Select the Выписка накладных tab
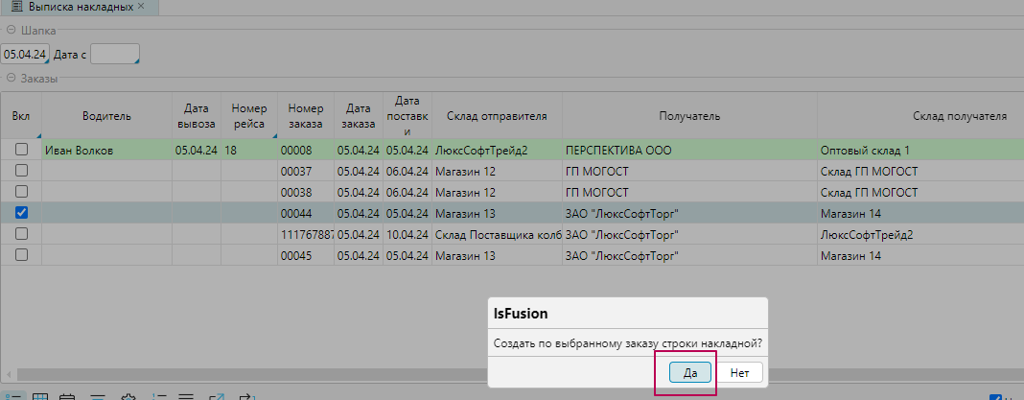 point(80,7)
